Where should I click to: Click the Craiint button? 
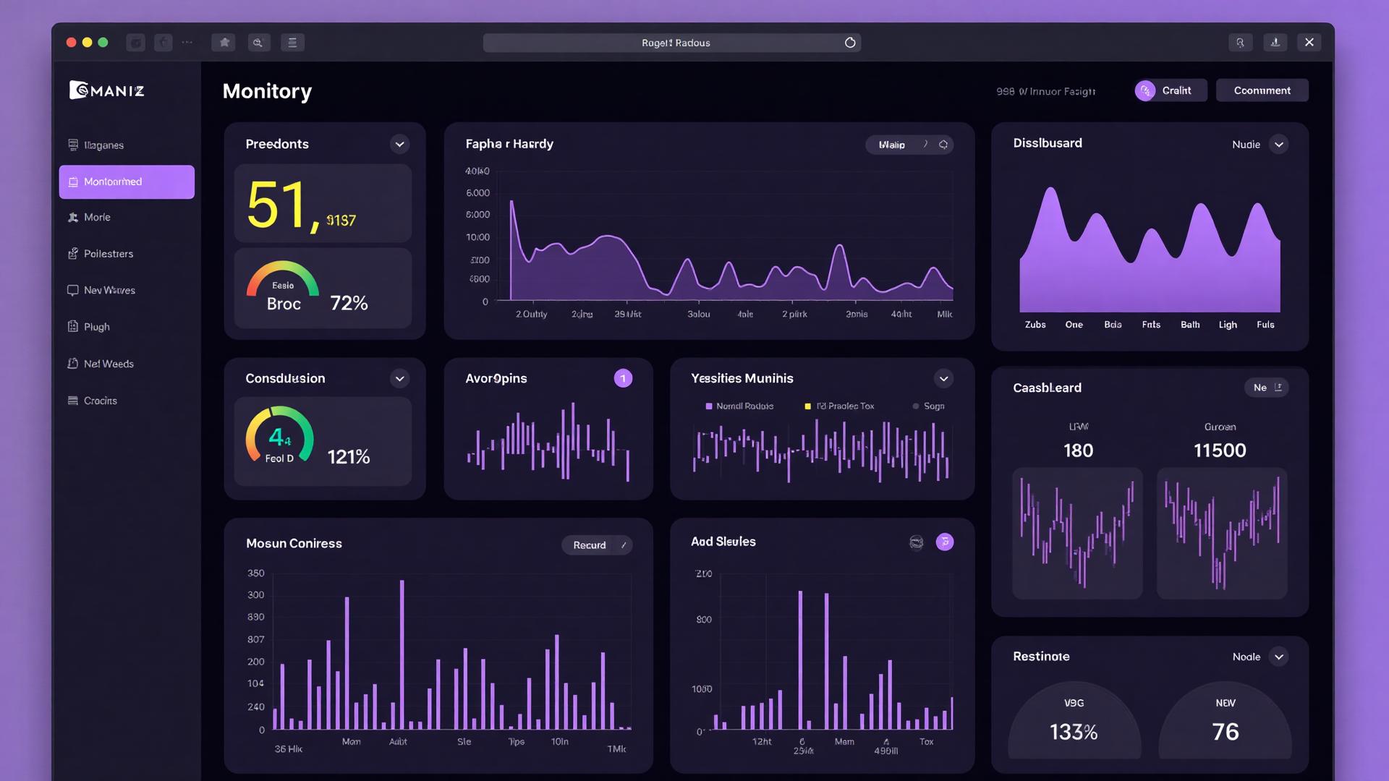(x=1171, y=90)
